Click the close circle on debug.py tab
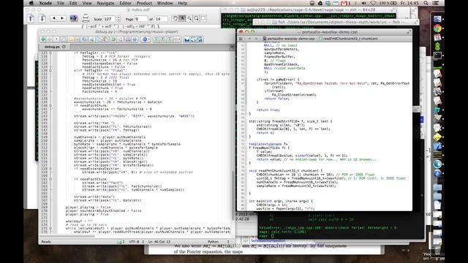Viewport: 468px width, 263px height. click(x=64, y=47)
